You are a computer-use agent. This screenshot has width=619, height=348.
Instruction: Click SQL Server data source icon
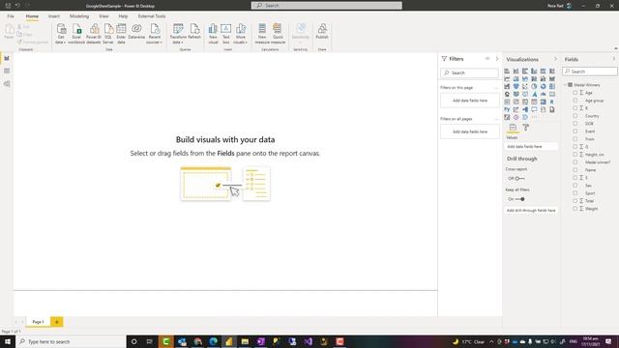pyautogui.click(x=108, y=34)
